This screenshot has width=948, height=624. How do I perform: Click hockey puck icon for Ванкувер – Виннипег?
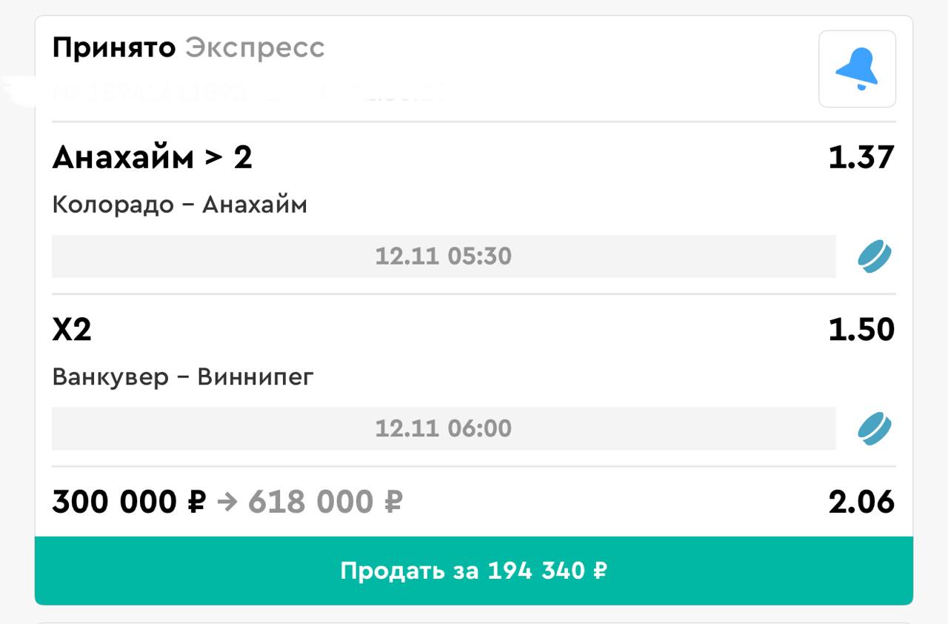(875, 428)
